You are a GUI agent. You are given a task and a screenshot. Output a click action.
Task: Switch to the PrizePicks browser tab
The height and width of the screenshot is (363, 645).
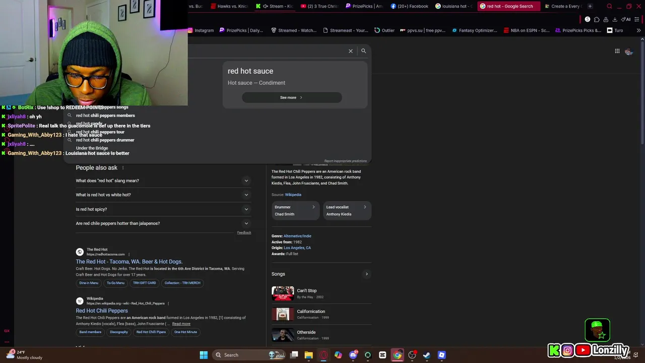point(364,6)
